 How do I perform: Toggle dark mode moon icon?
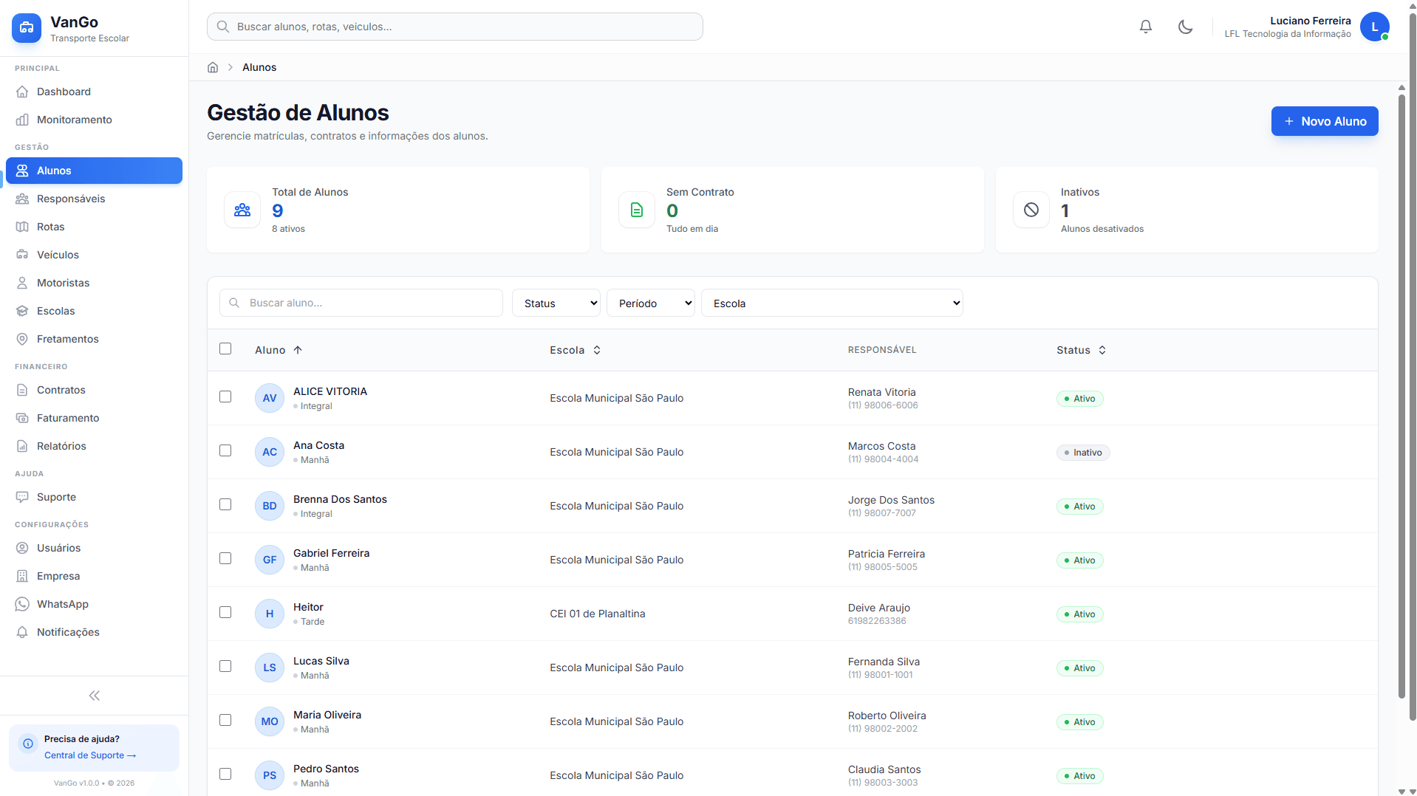(1185, 27)
